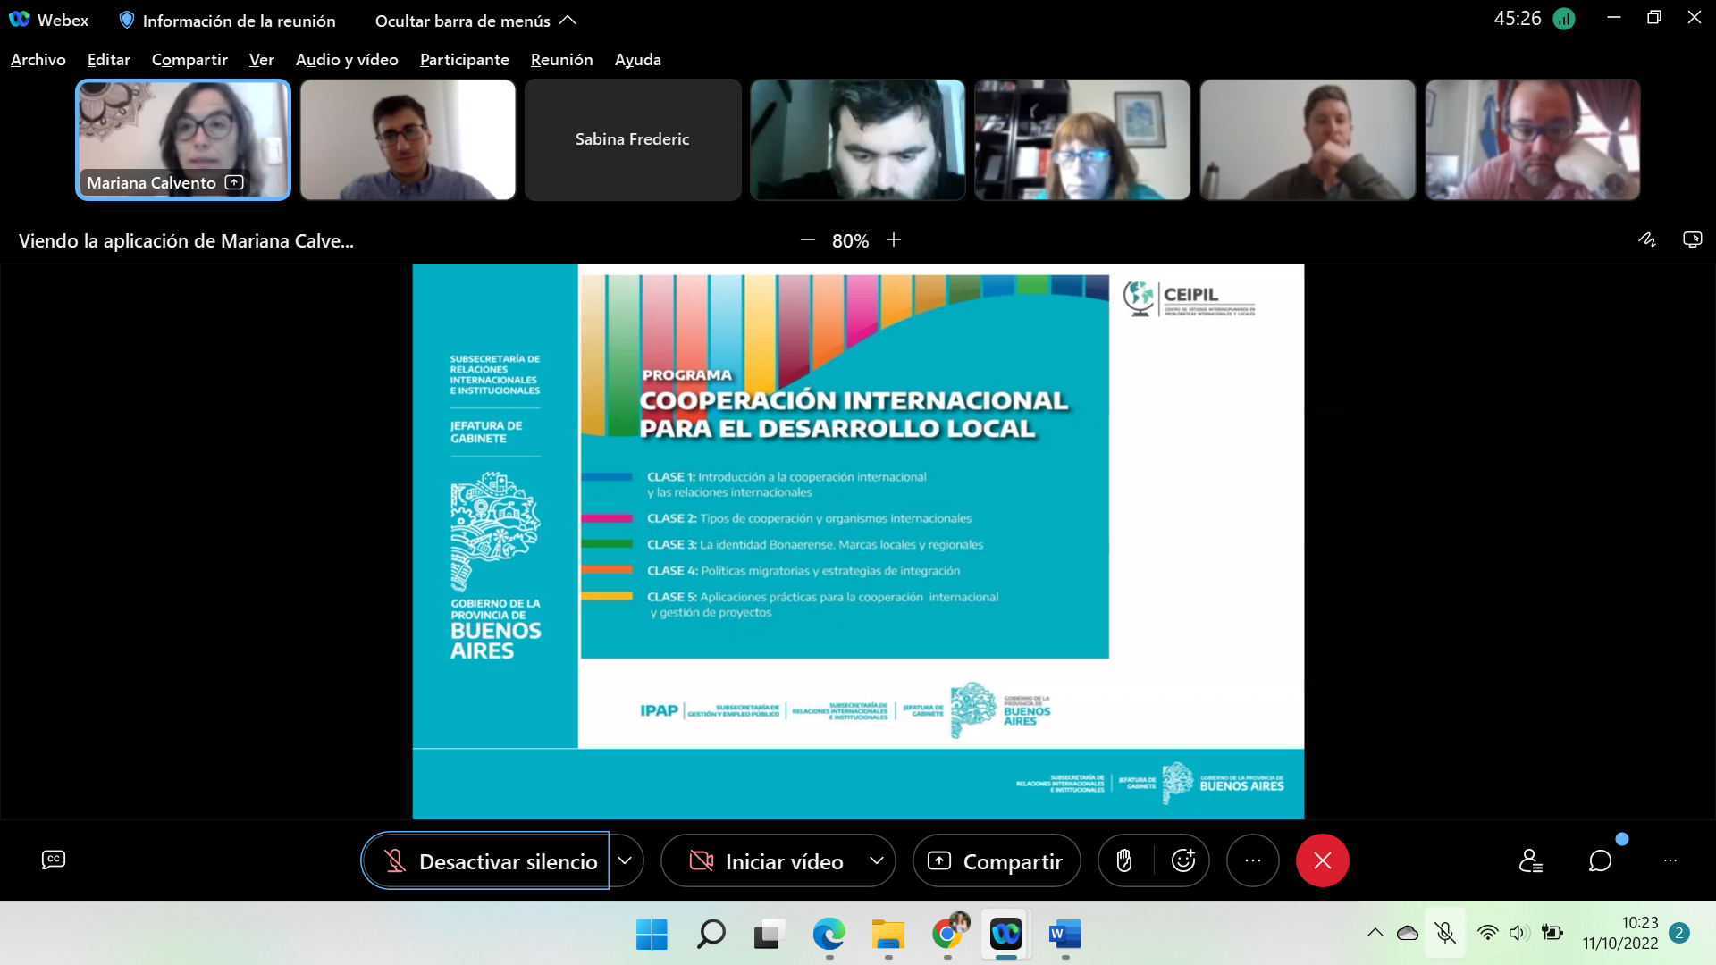This screenshot has width=1716, height=965.
Task: Click the Compartir share button
Action: (x=997, y=860)
